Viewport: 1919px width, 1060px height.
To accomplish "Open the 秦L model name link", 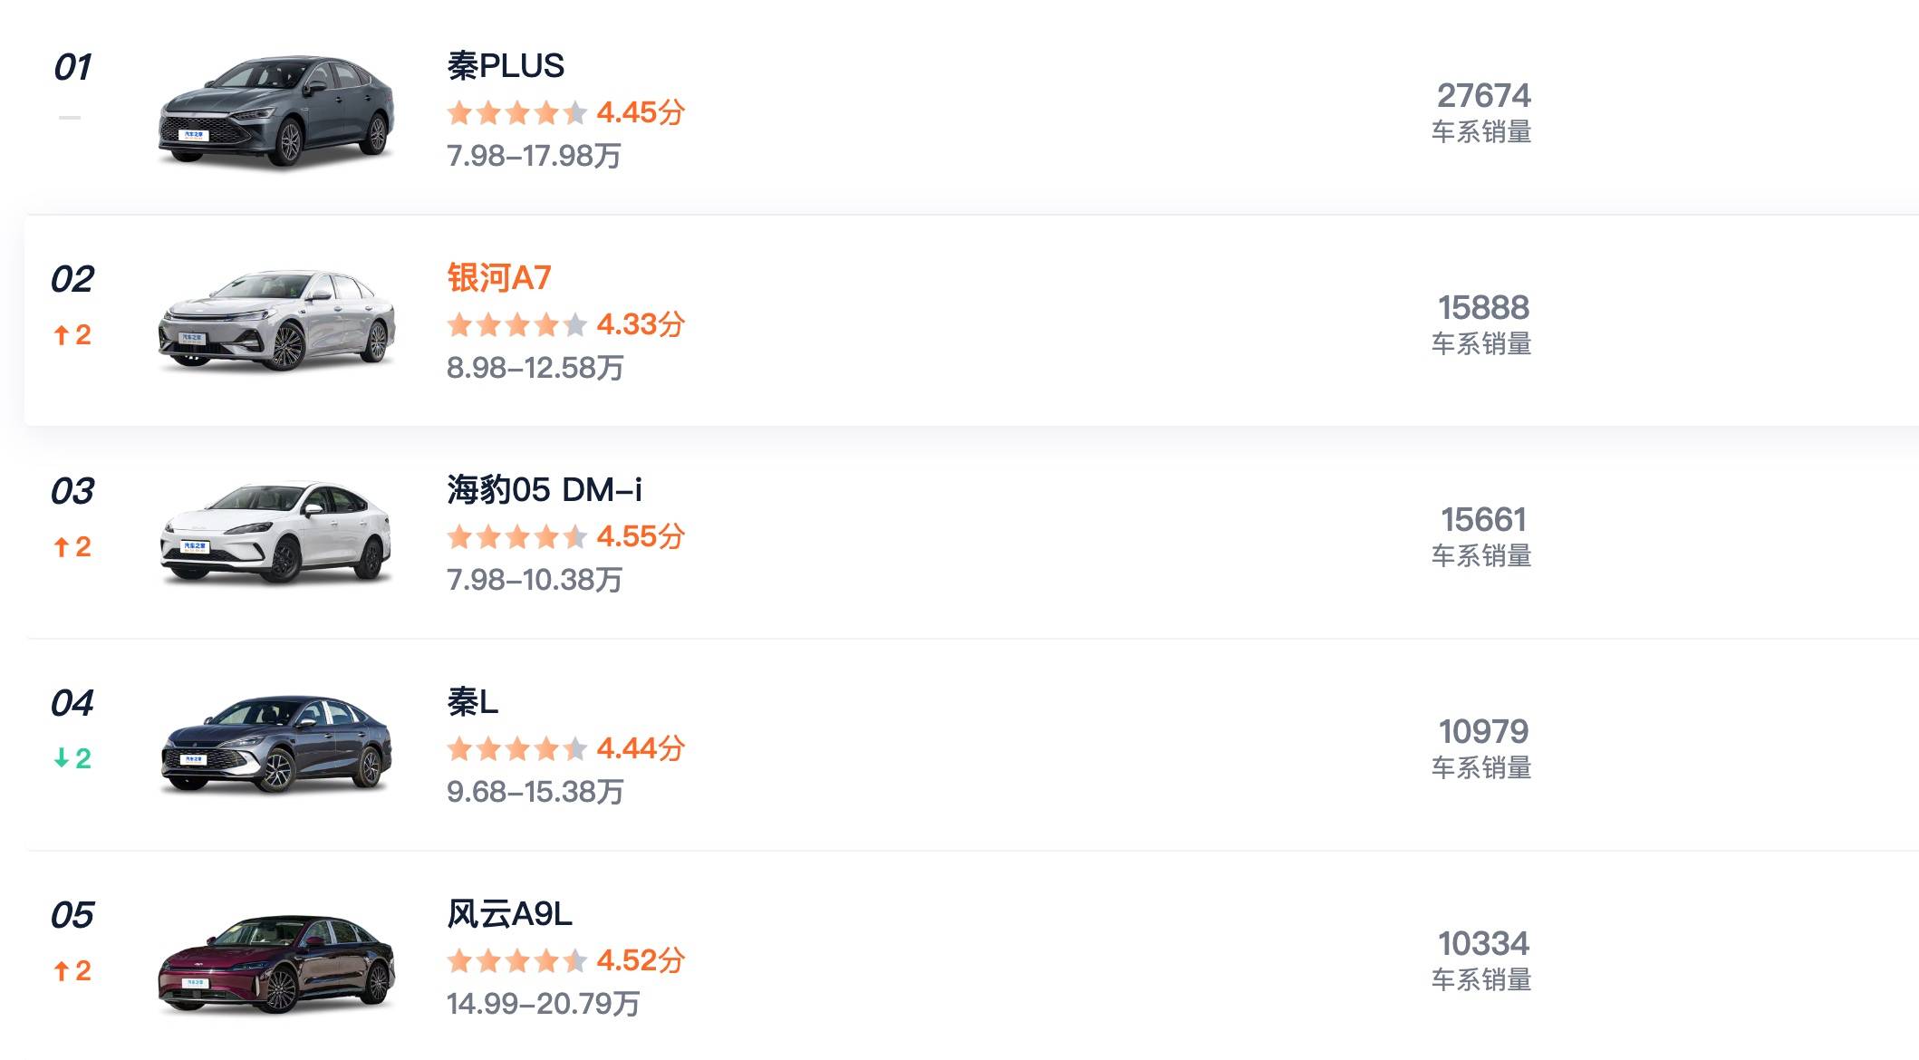I will point(472,702).
